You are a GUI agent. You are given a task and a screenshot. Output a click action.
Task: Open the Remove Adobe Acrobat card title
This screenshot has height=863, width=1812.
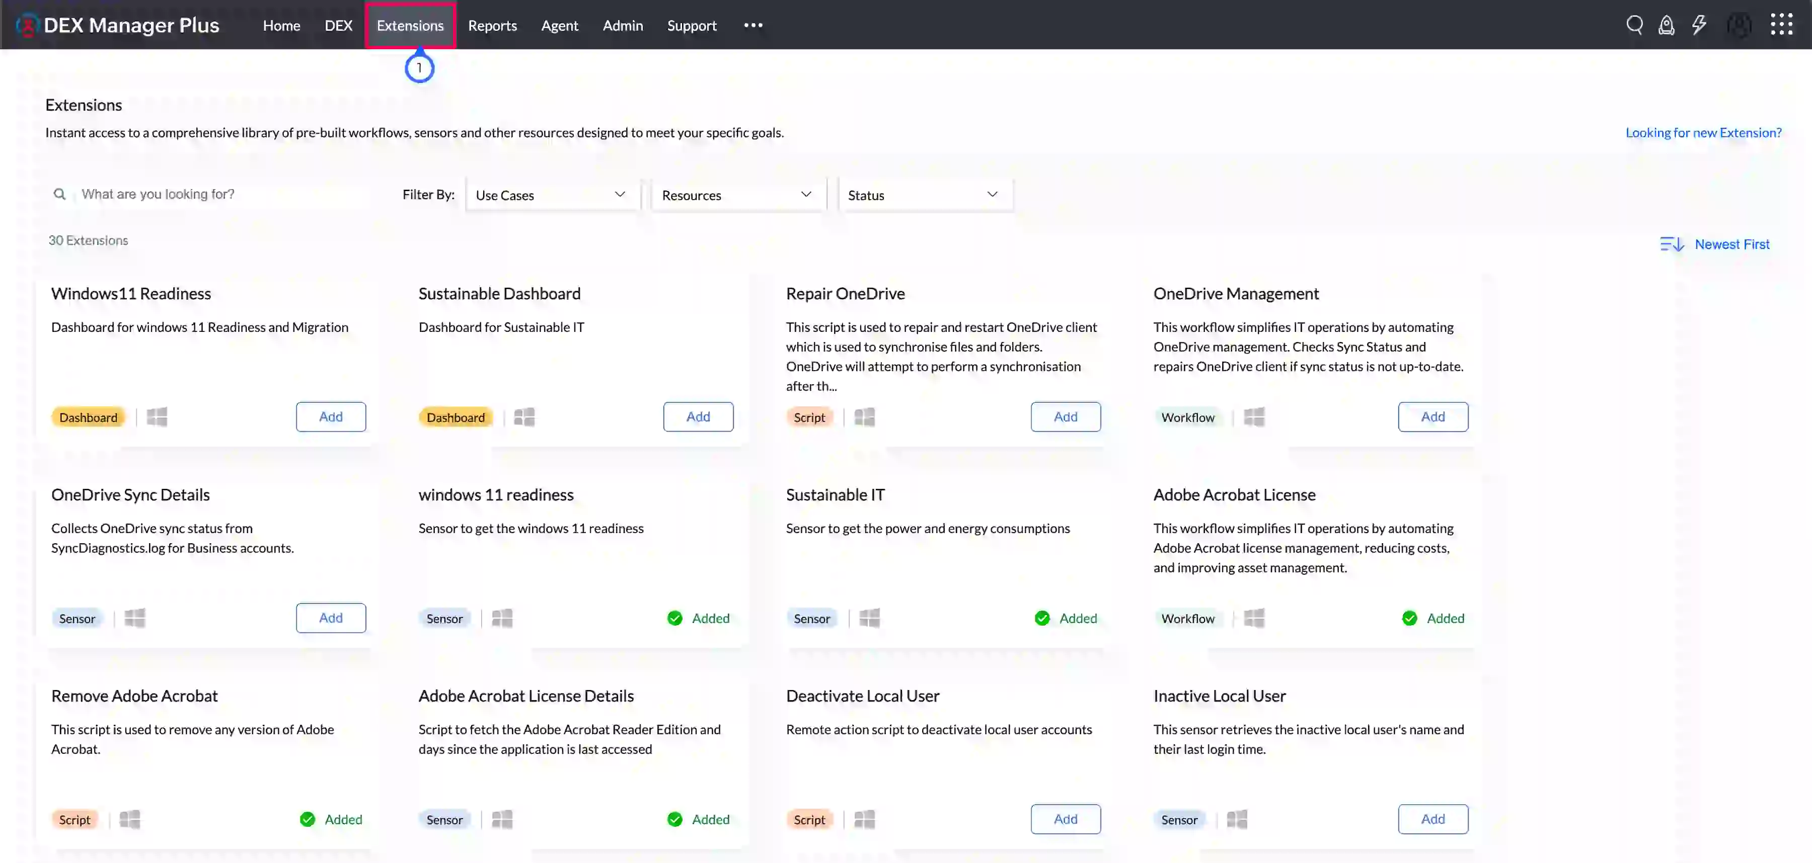(134, 696)
